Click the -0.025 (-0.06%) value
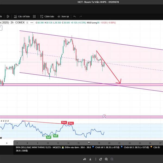The height and width of the screenshot is (163, 163). tap(108, 23)
